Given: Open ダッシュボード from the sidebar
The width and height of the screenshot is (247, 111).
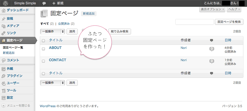Looking at the screenshot, I should click(18, 10).
